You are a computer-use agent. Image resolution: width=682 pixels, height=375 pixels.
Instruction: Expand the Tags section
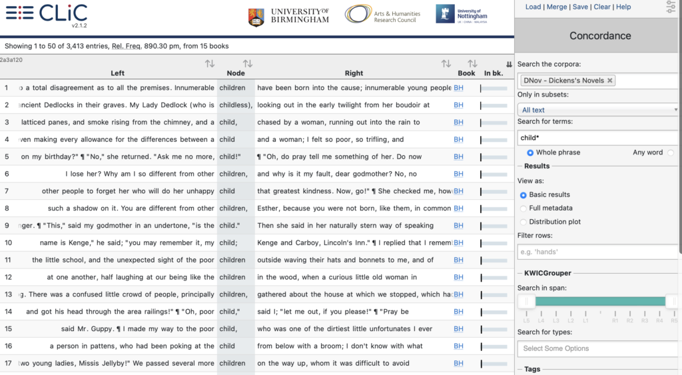532,369
